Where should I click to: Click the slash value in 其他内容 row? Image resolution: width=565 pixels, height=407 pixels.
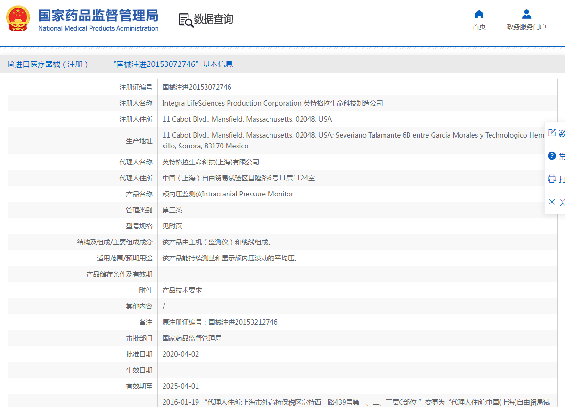[164, 306]
